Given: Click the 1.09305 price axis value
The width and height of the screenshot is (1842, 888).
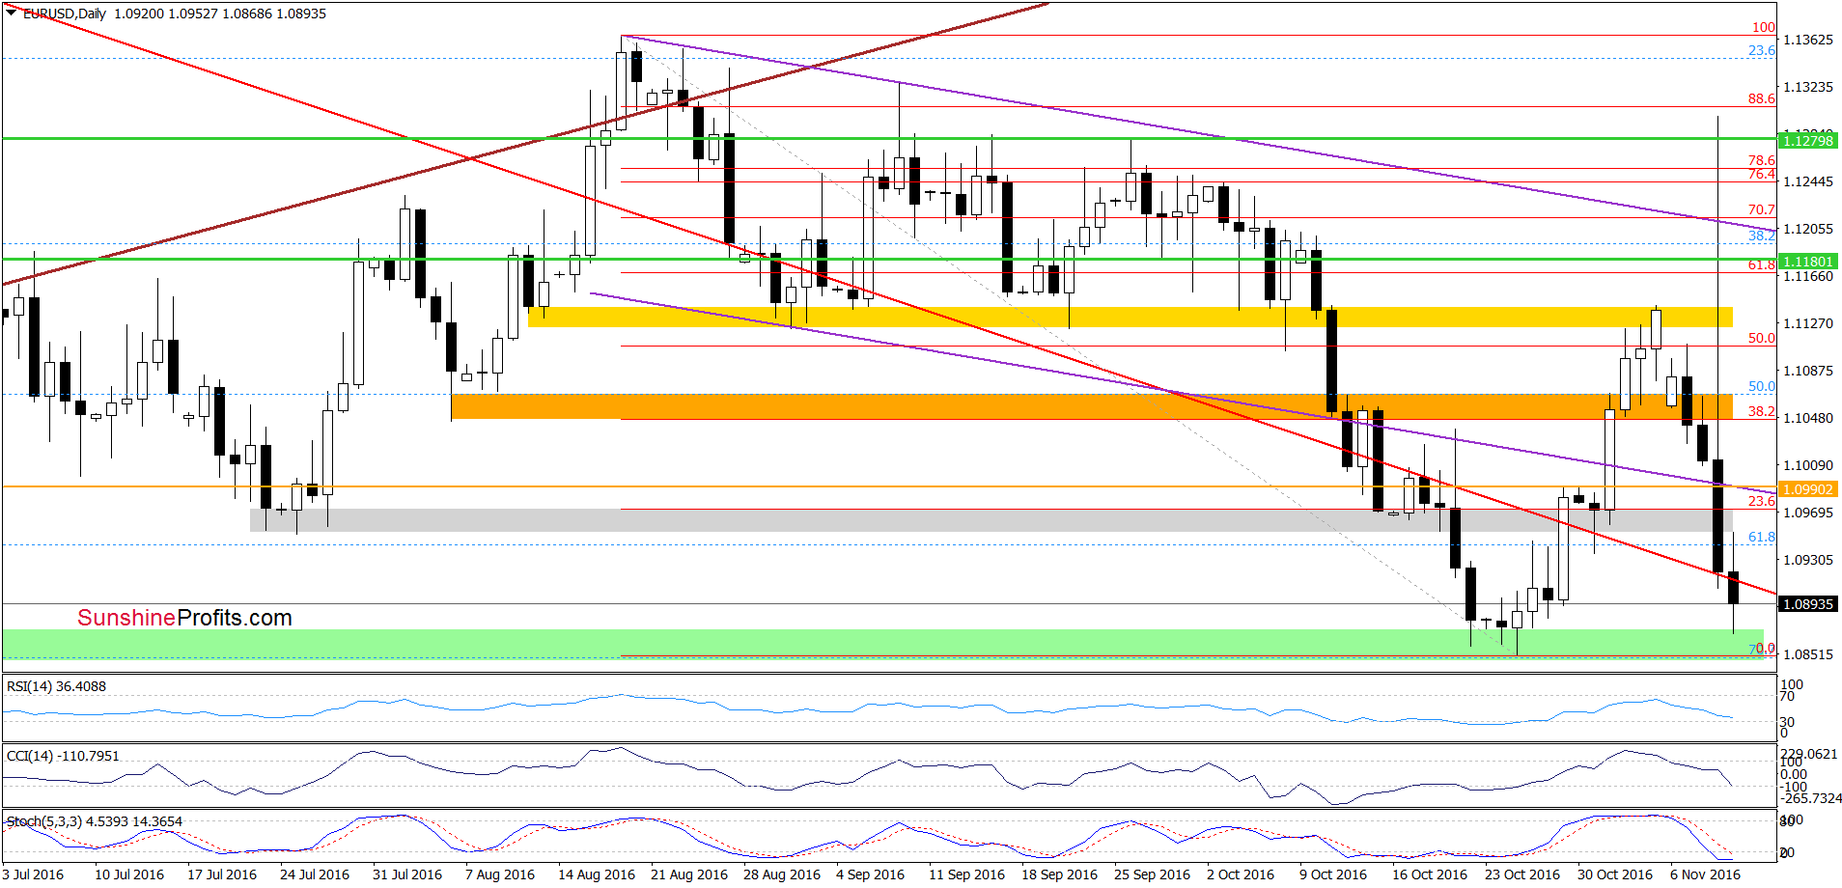Looking at the screenshot, I should (1808, 560).
